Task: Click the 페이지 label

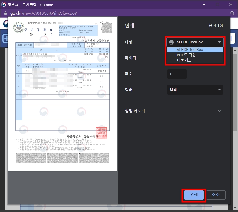Action: coord(130,58)
